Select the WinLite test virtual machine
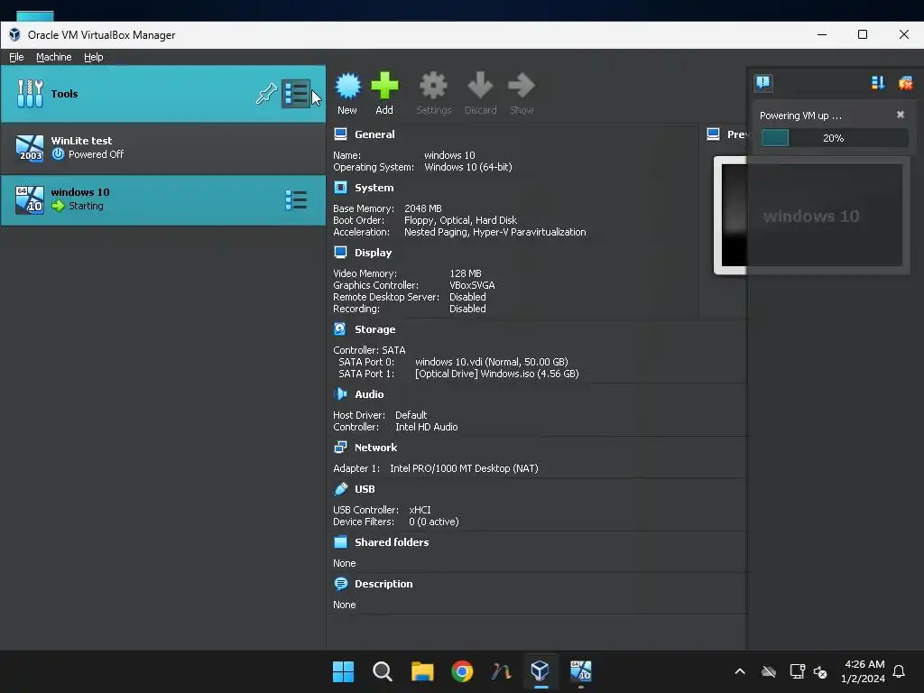 [163, 148]
